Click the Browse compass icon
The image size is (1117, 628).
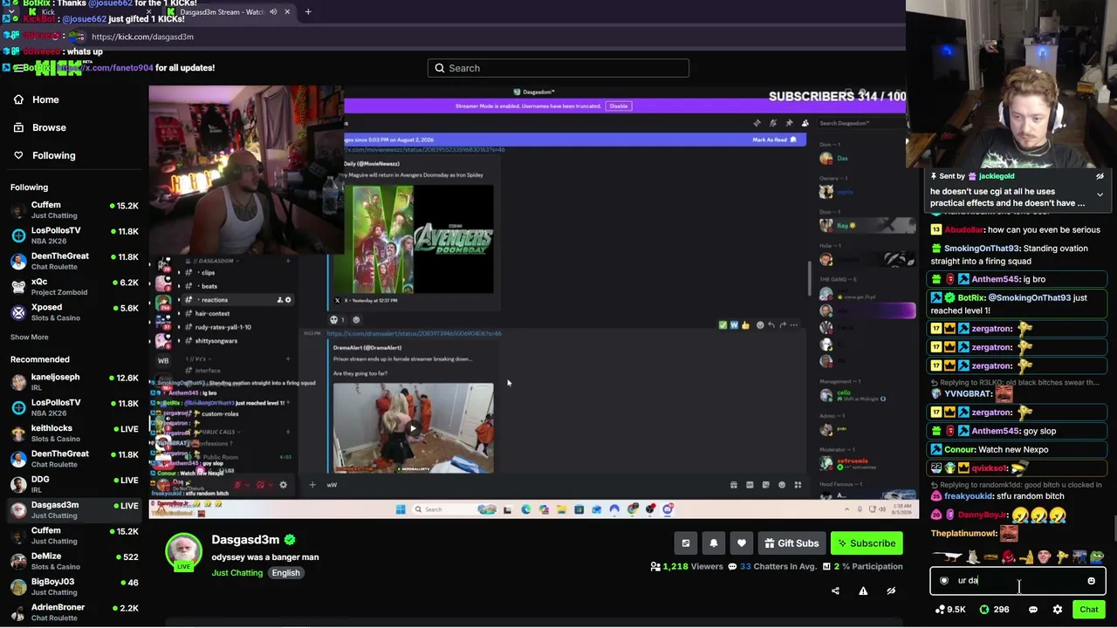[18, 127]
